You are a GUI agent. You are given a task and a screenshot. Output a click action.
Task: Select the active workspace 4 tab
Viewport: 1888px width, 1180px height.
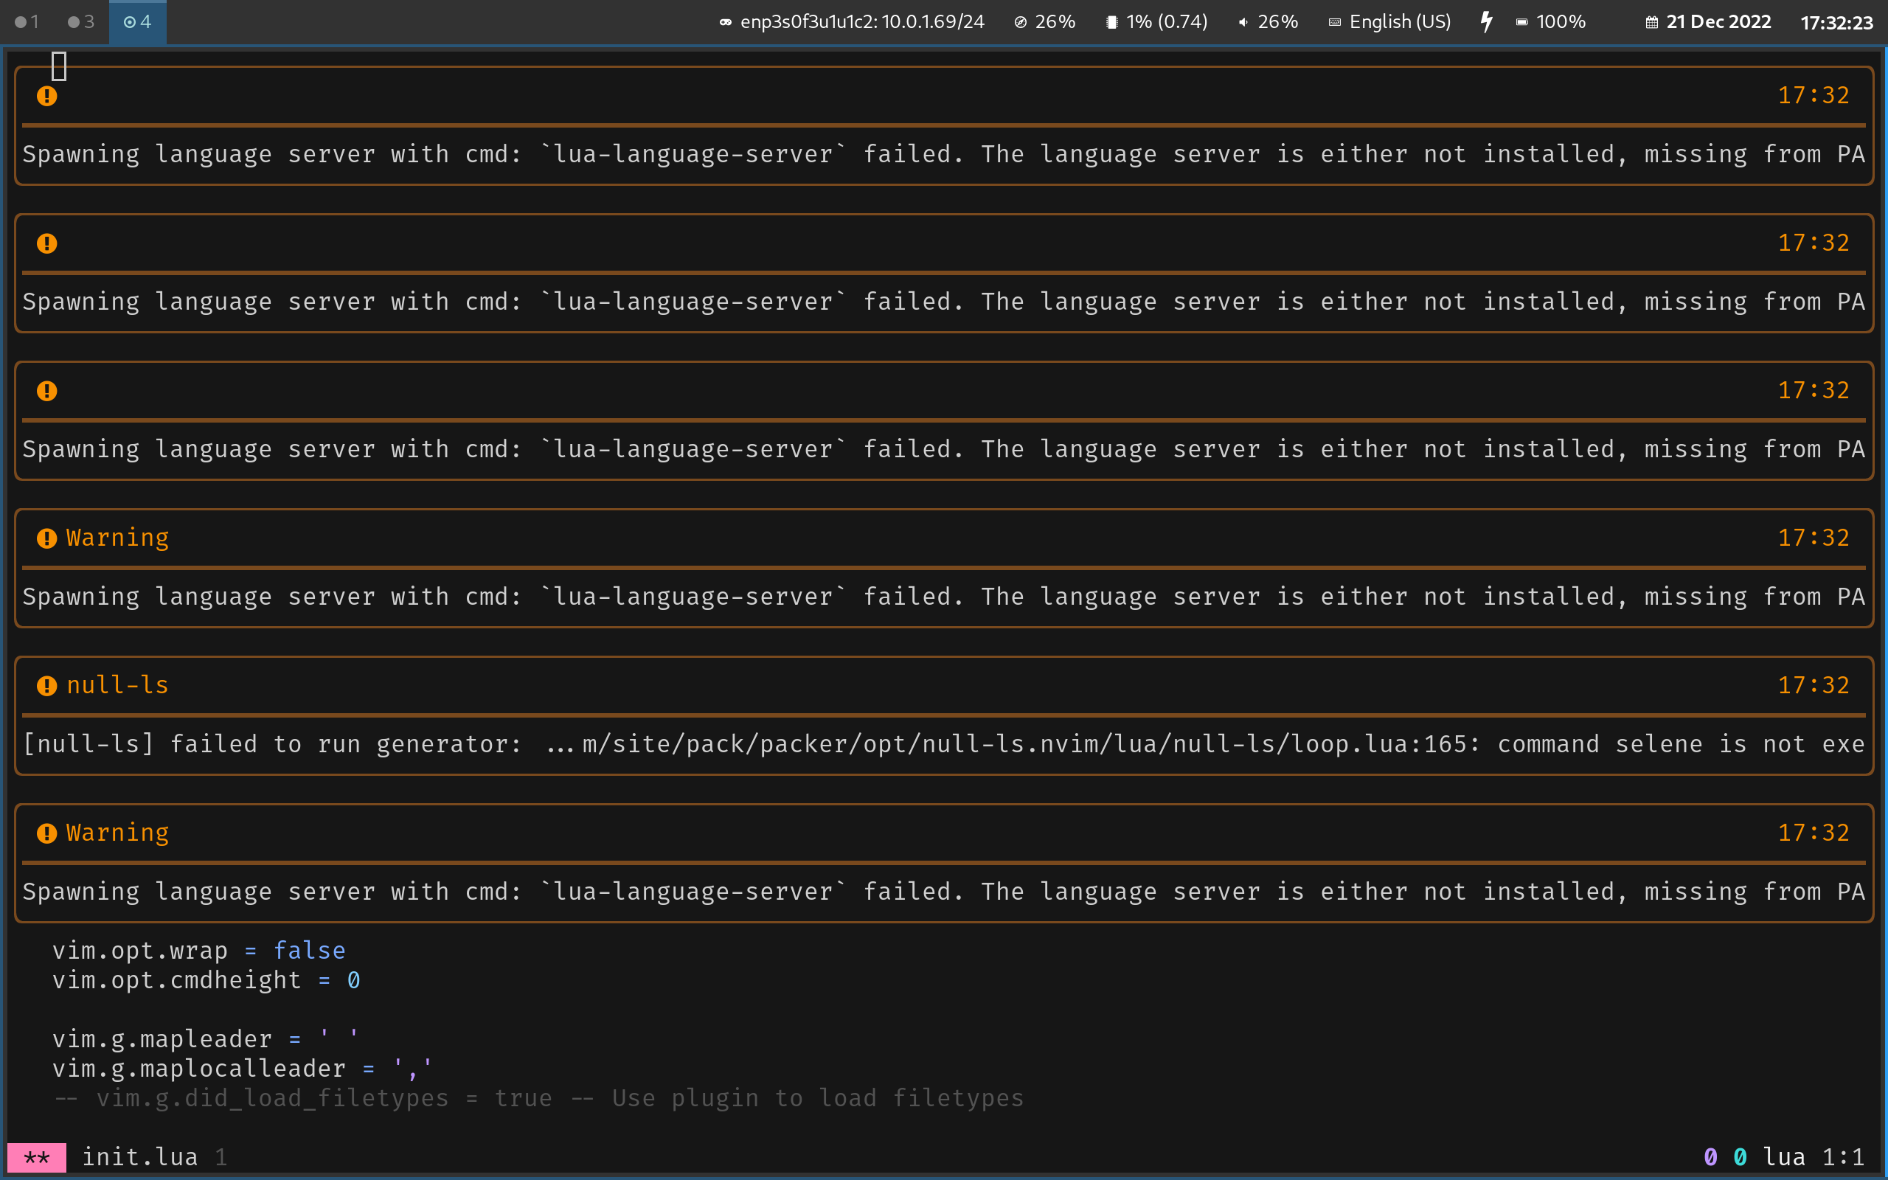tap(137, 22)
